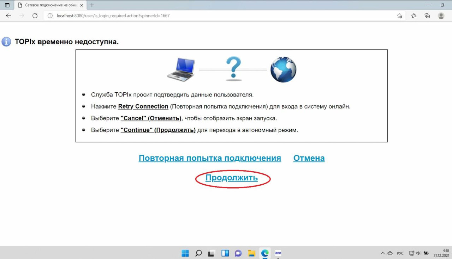
Task: Open Widgets from the taskbar
Action: pos(225,253)
